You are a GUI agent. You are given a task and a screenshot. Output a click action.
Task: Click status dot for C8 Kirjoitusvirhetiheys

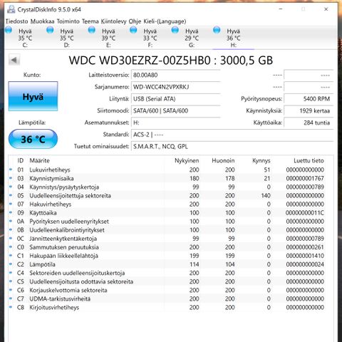click(11, 307)
